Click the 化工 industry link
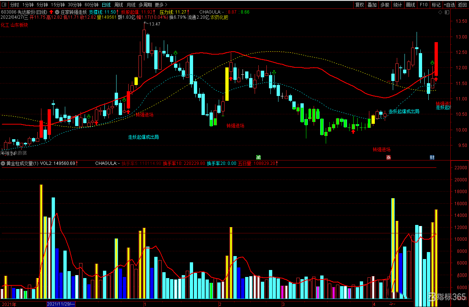469x307 pixels. [5, 25]
